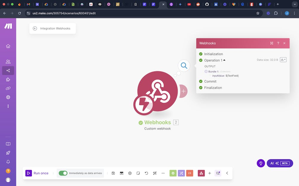Close the Webhooks output panel
Screen dimensions: 299x186
[x=284, y=43]
